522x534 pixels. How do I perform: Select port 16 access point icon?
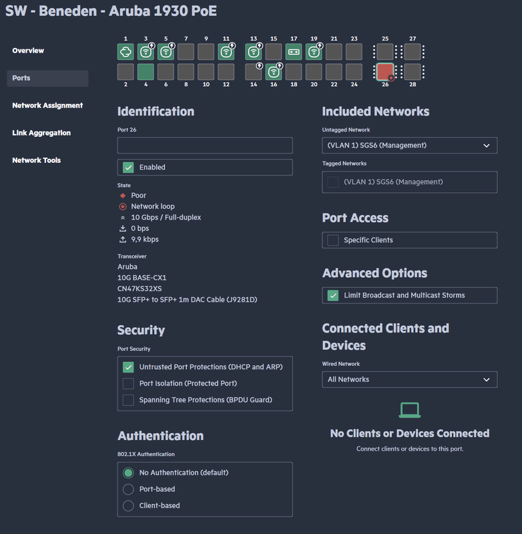(x=274, y=71)
